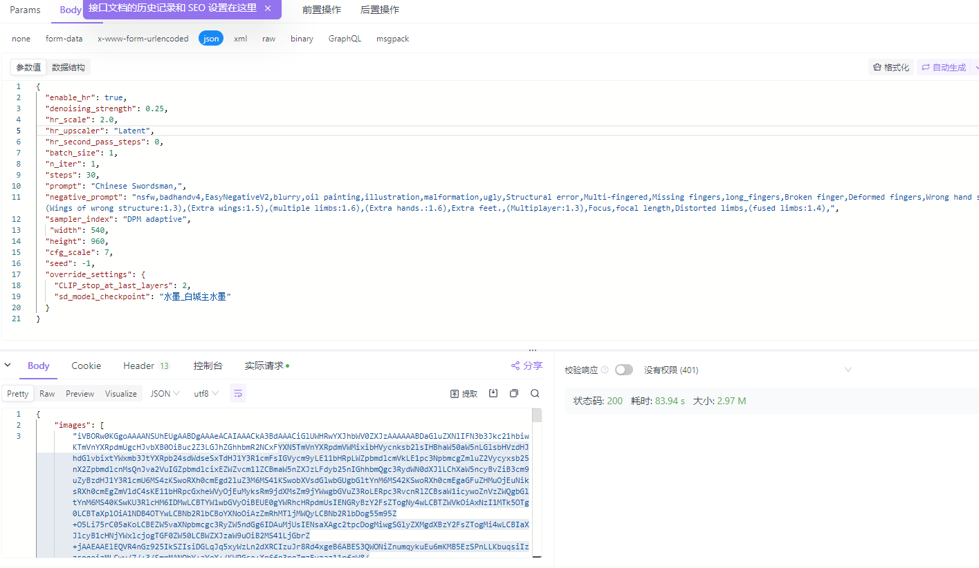Select the GraphQL body type
This screenshot has height=568, width=979.
pos(345,39)
